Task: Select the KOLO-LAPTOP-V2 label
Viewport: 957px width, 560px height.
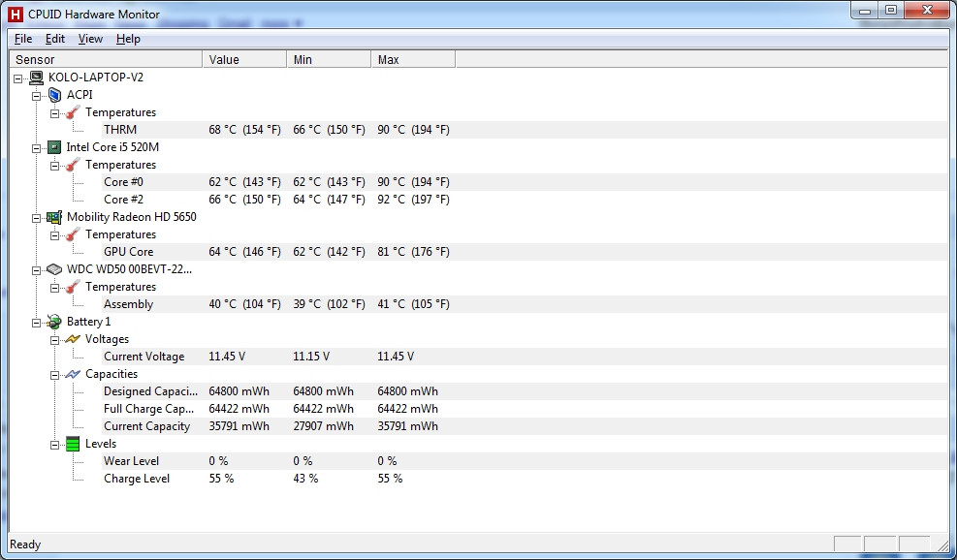Action: (x=96, y=78)
